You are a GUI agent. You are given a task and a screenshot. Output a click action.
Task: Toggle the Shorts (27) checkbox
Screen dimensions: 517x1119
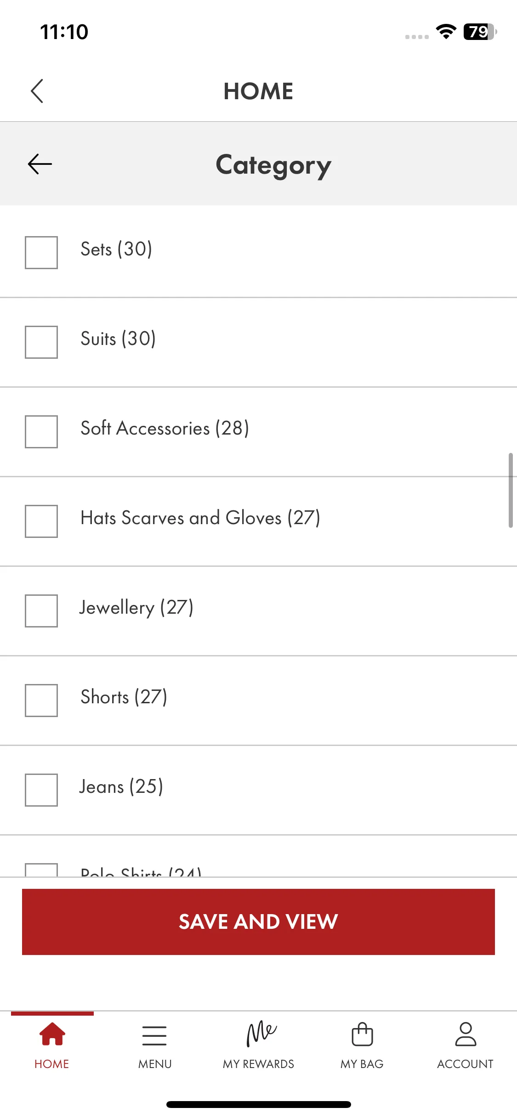[41, 701]
